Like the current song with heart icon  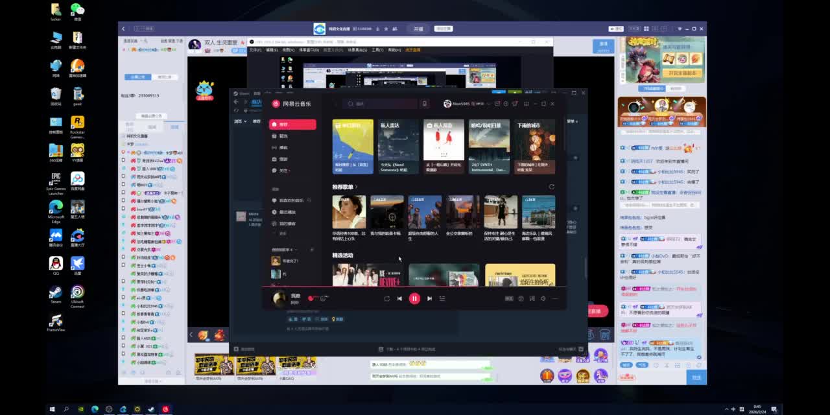[311, 298]
